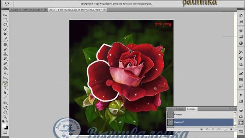Select the Paths (Контуры) tab
This screenshot has height=138, width=245.
[192, 109]
